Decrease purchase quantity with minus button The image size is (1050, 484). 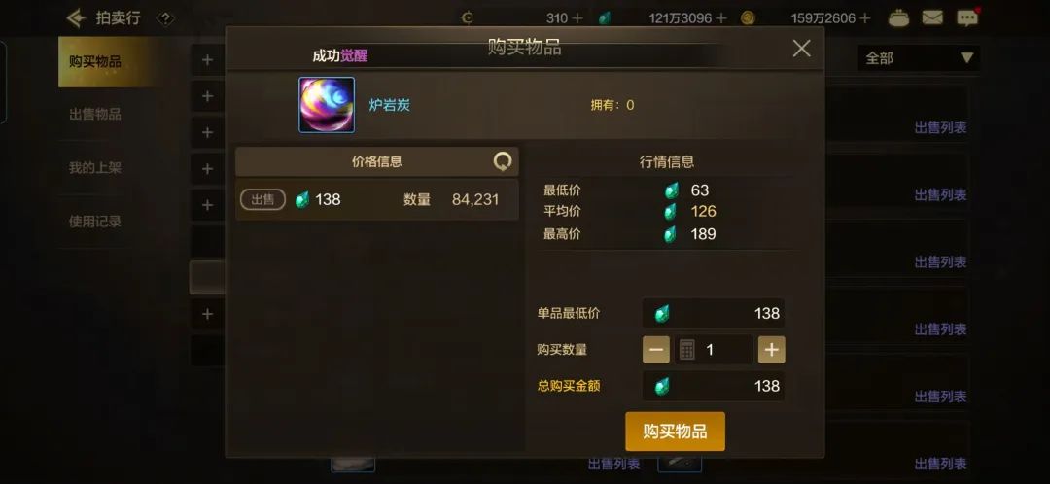coord(656,350)
